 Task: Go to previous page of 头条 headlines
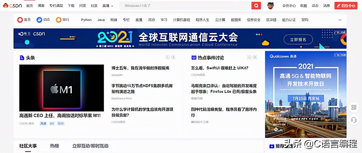tap(168, 57)
